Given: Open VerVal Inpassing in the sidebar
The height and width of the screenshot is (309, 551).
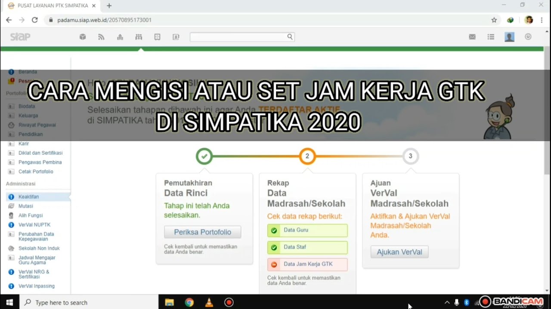Looking at the screenshot, I should pos(37,286).
